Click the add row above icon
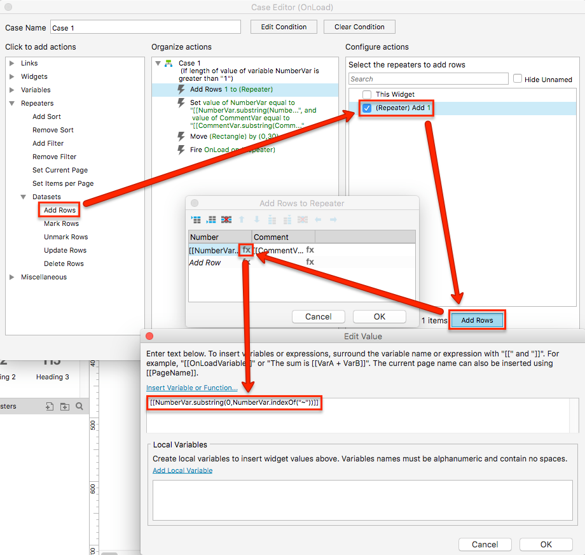This screenshot has height=555, width=585. pyautogui.click(x=196, y=220)
